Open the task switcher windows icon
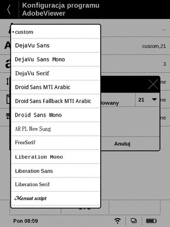This screenshot has height=227, width=170. point(134,221)
